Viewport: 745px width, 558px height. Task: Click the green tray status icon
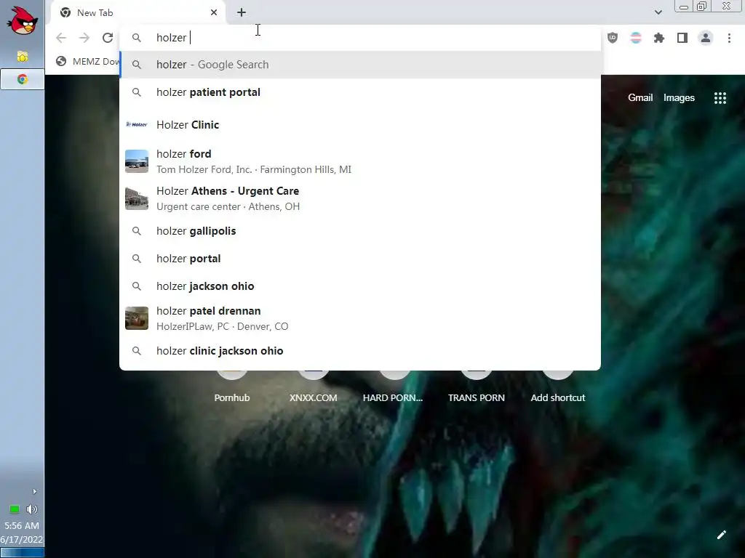coord(15,509)
